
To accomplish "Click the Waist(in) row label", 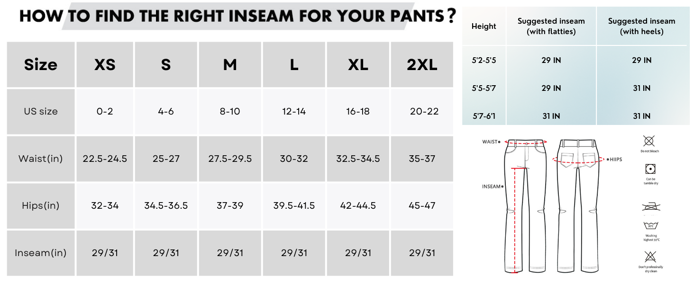I will tap(41, 159).
